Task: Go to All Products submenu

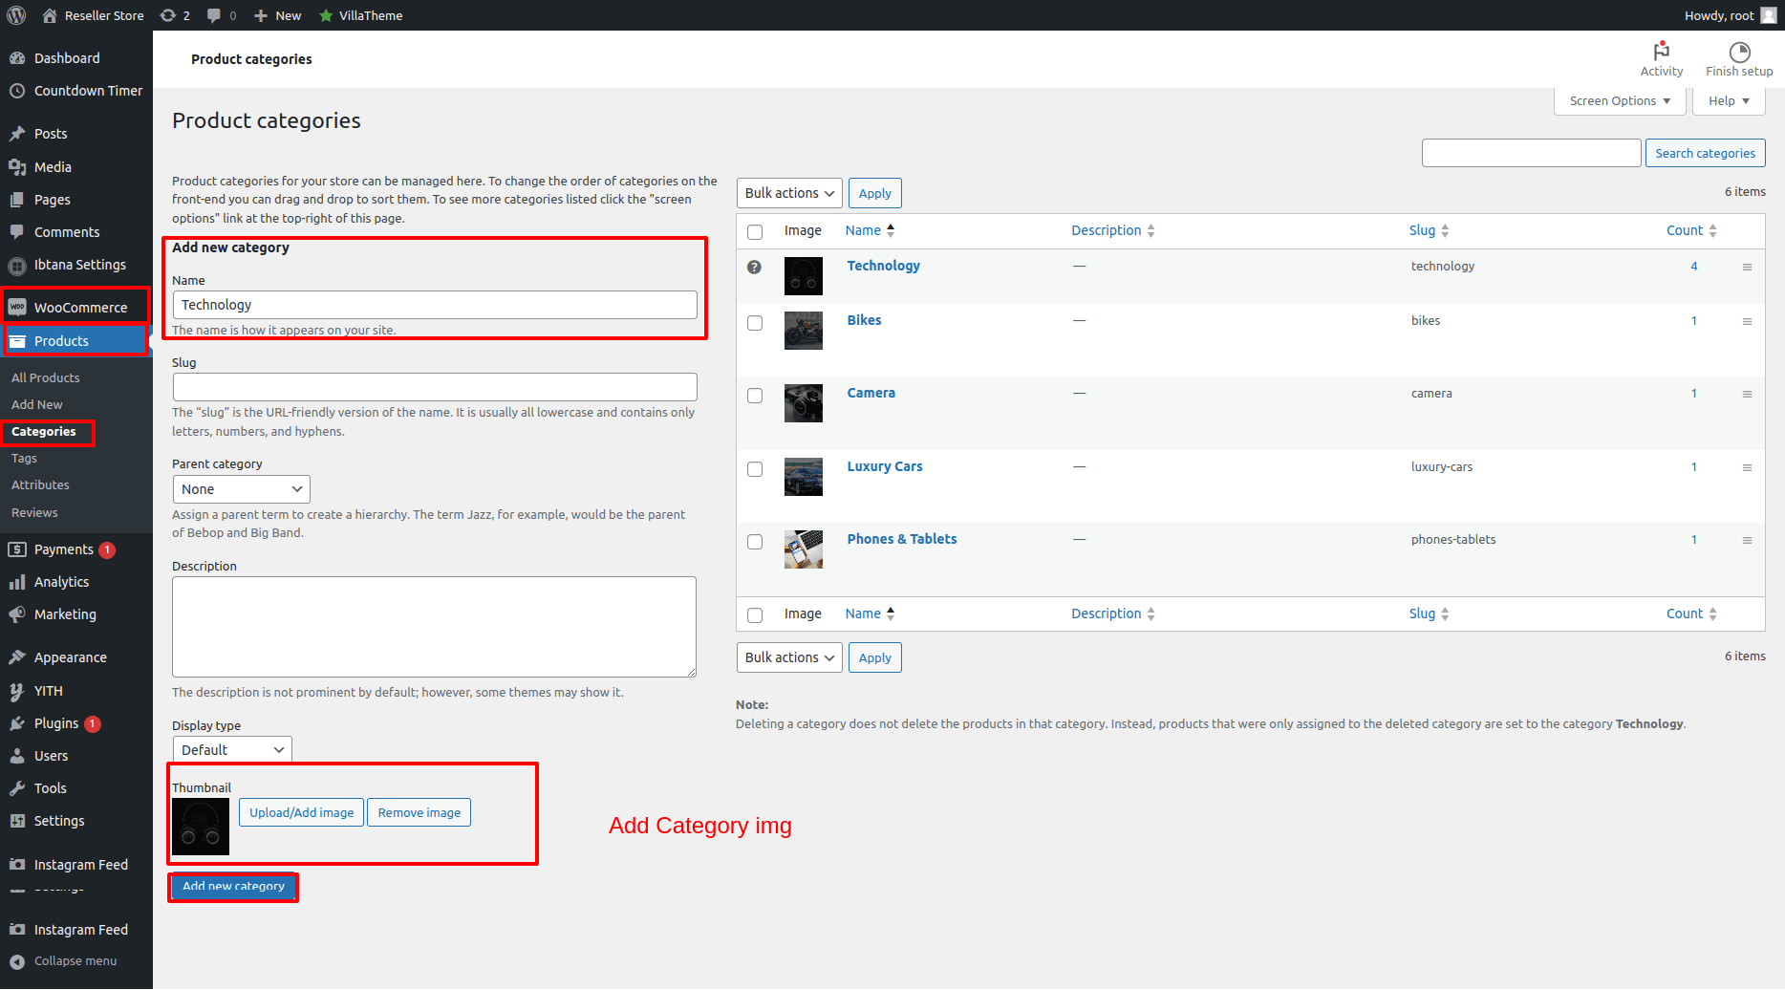Action: coord(46,377)
